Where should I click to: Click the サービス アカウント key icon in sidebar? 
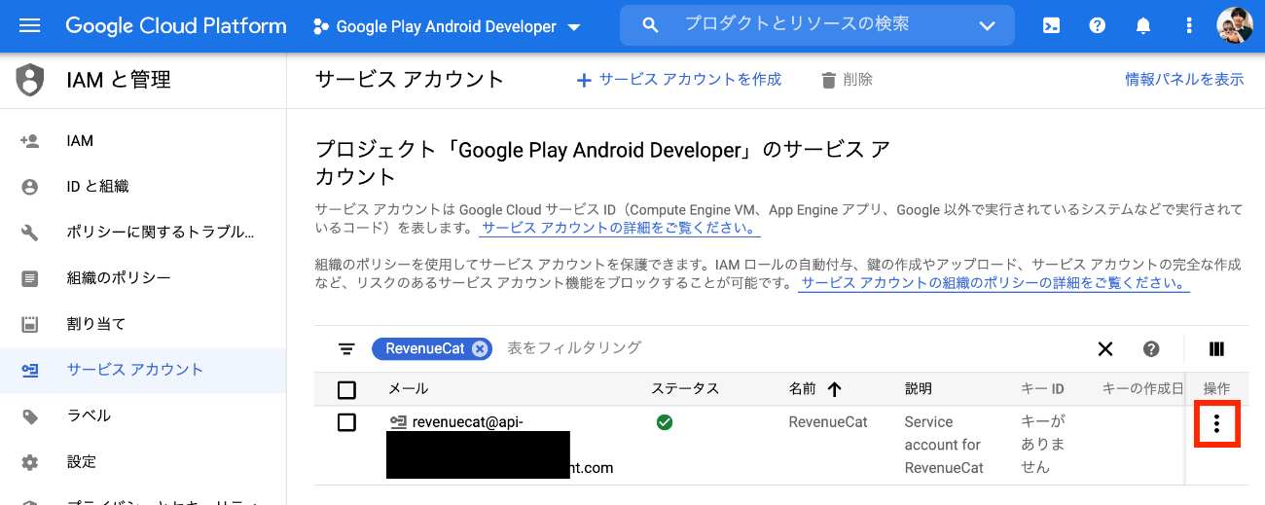pyautogui.click(x=30, y=371)
